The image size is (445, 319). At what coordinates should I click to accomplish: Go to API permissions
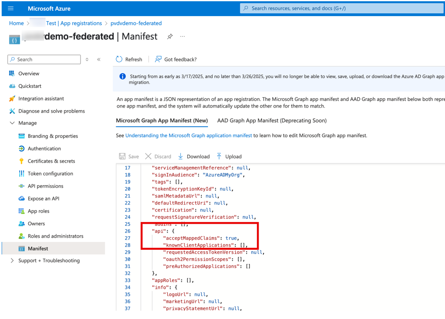(45, 186)
